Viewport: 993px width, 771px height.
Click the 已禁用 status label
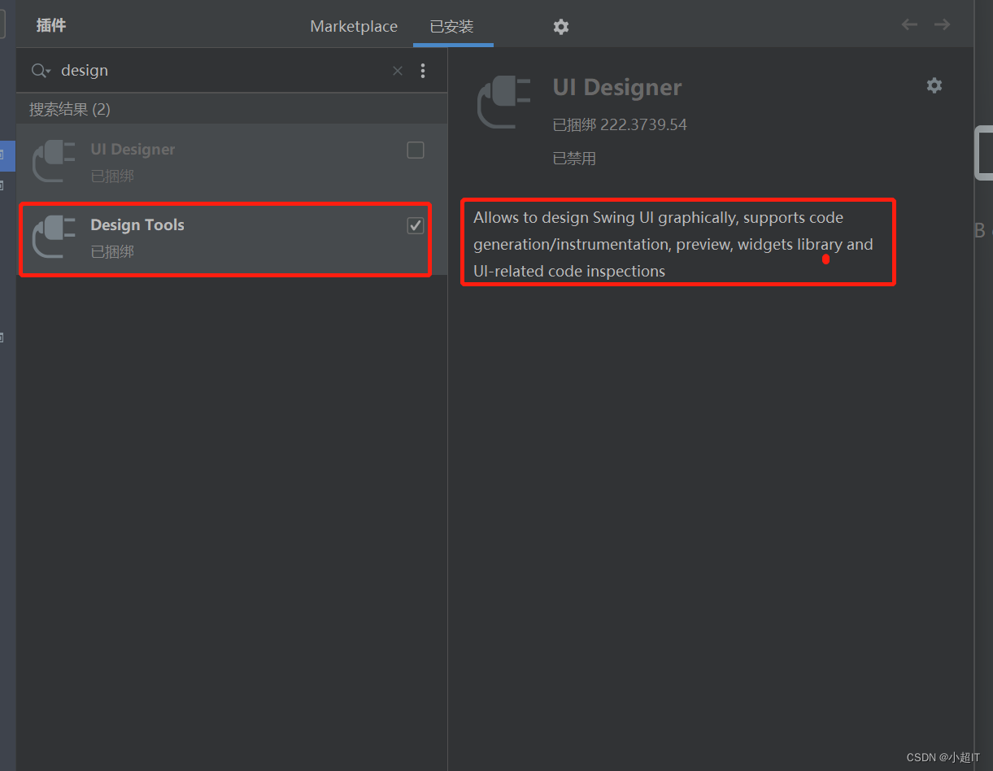(x=574, y=159)
